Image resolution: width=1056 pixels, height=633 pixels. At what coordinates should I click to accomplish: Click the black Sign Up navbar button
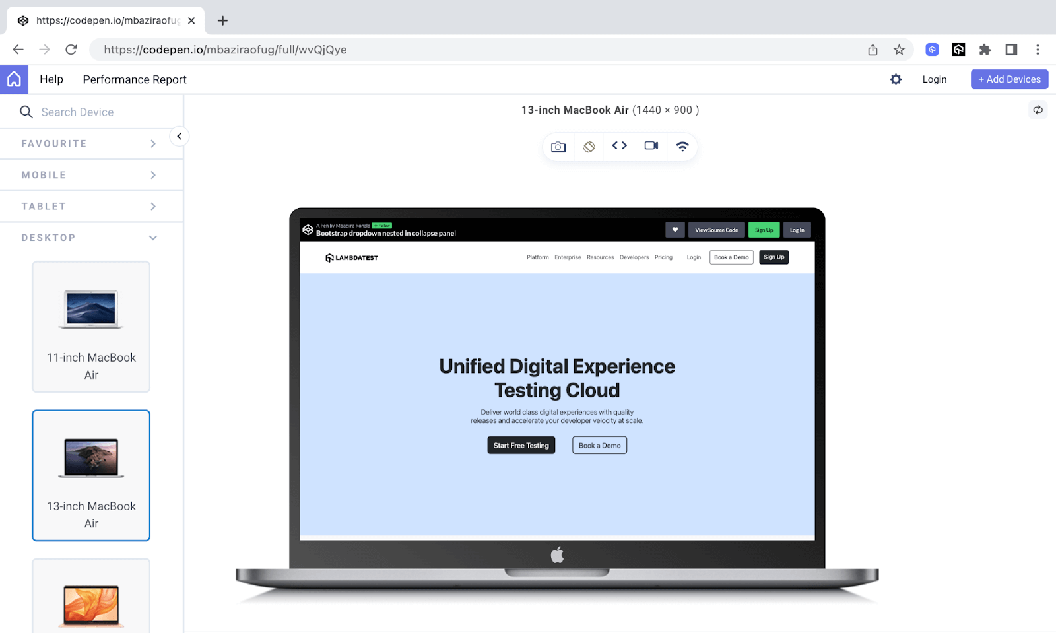774,257
